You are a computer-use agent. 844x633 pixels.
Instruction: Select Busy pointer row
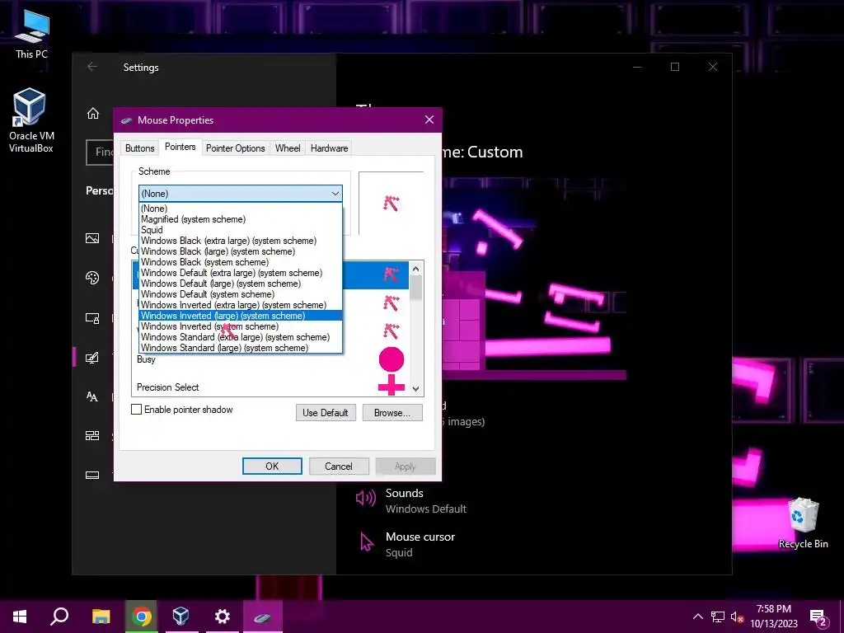click(270, 359)
